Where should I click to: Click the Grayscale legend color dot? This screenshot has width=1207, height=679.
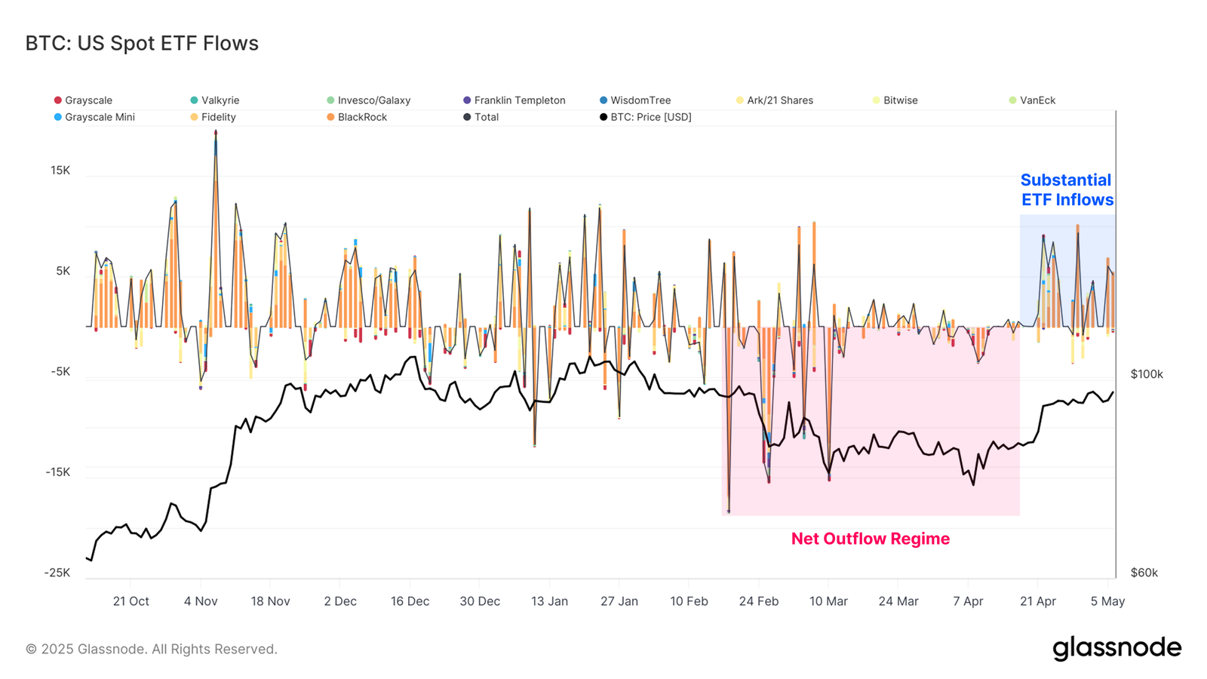[57, 100]
